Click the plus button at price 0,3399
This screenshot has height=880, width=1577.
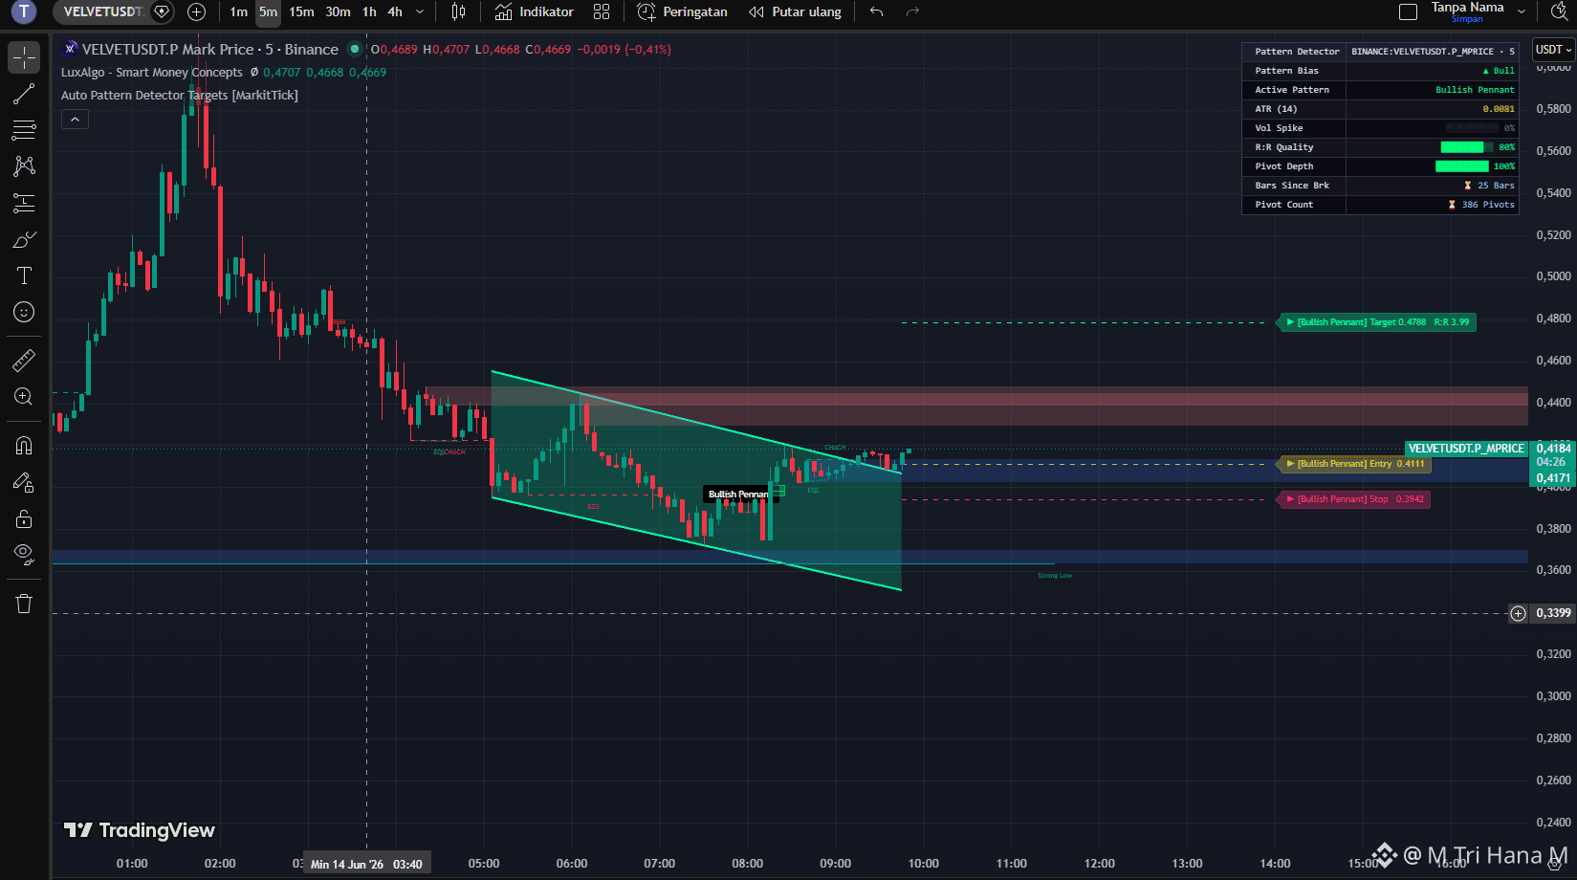[1518, 613]
